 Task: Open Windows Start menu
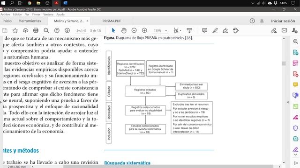point(3,3)
